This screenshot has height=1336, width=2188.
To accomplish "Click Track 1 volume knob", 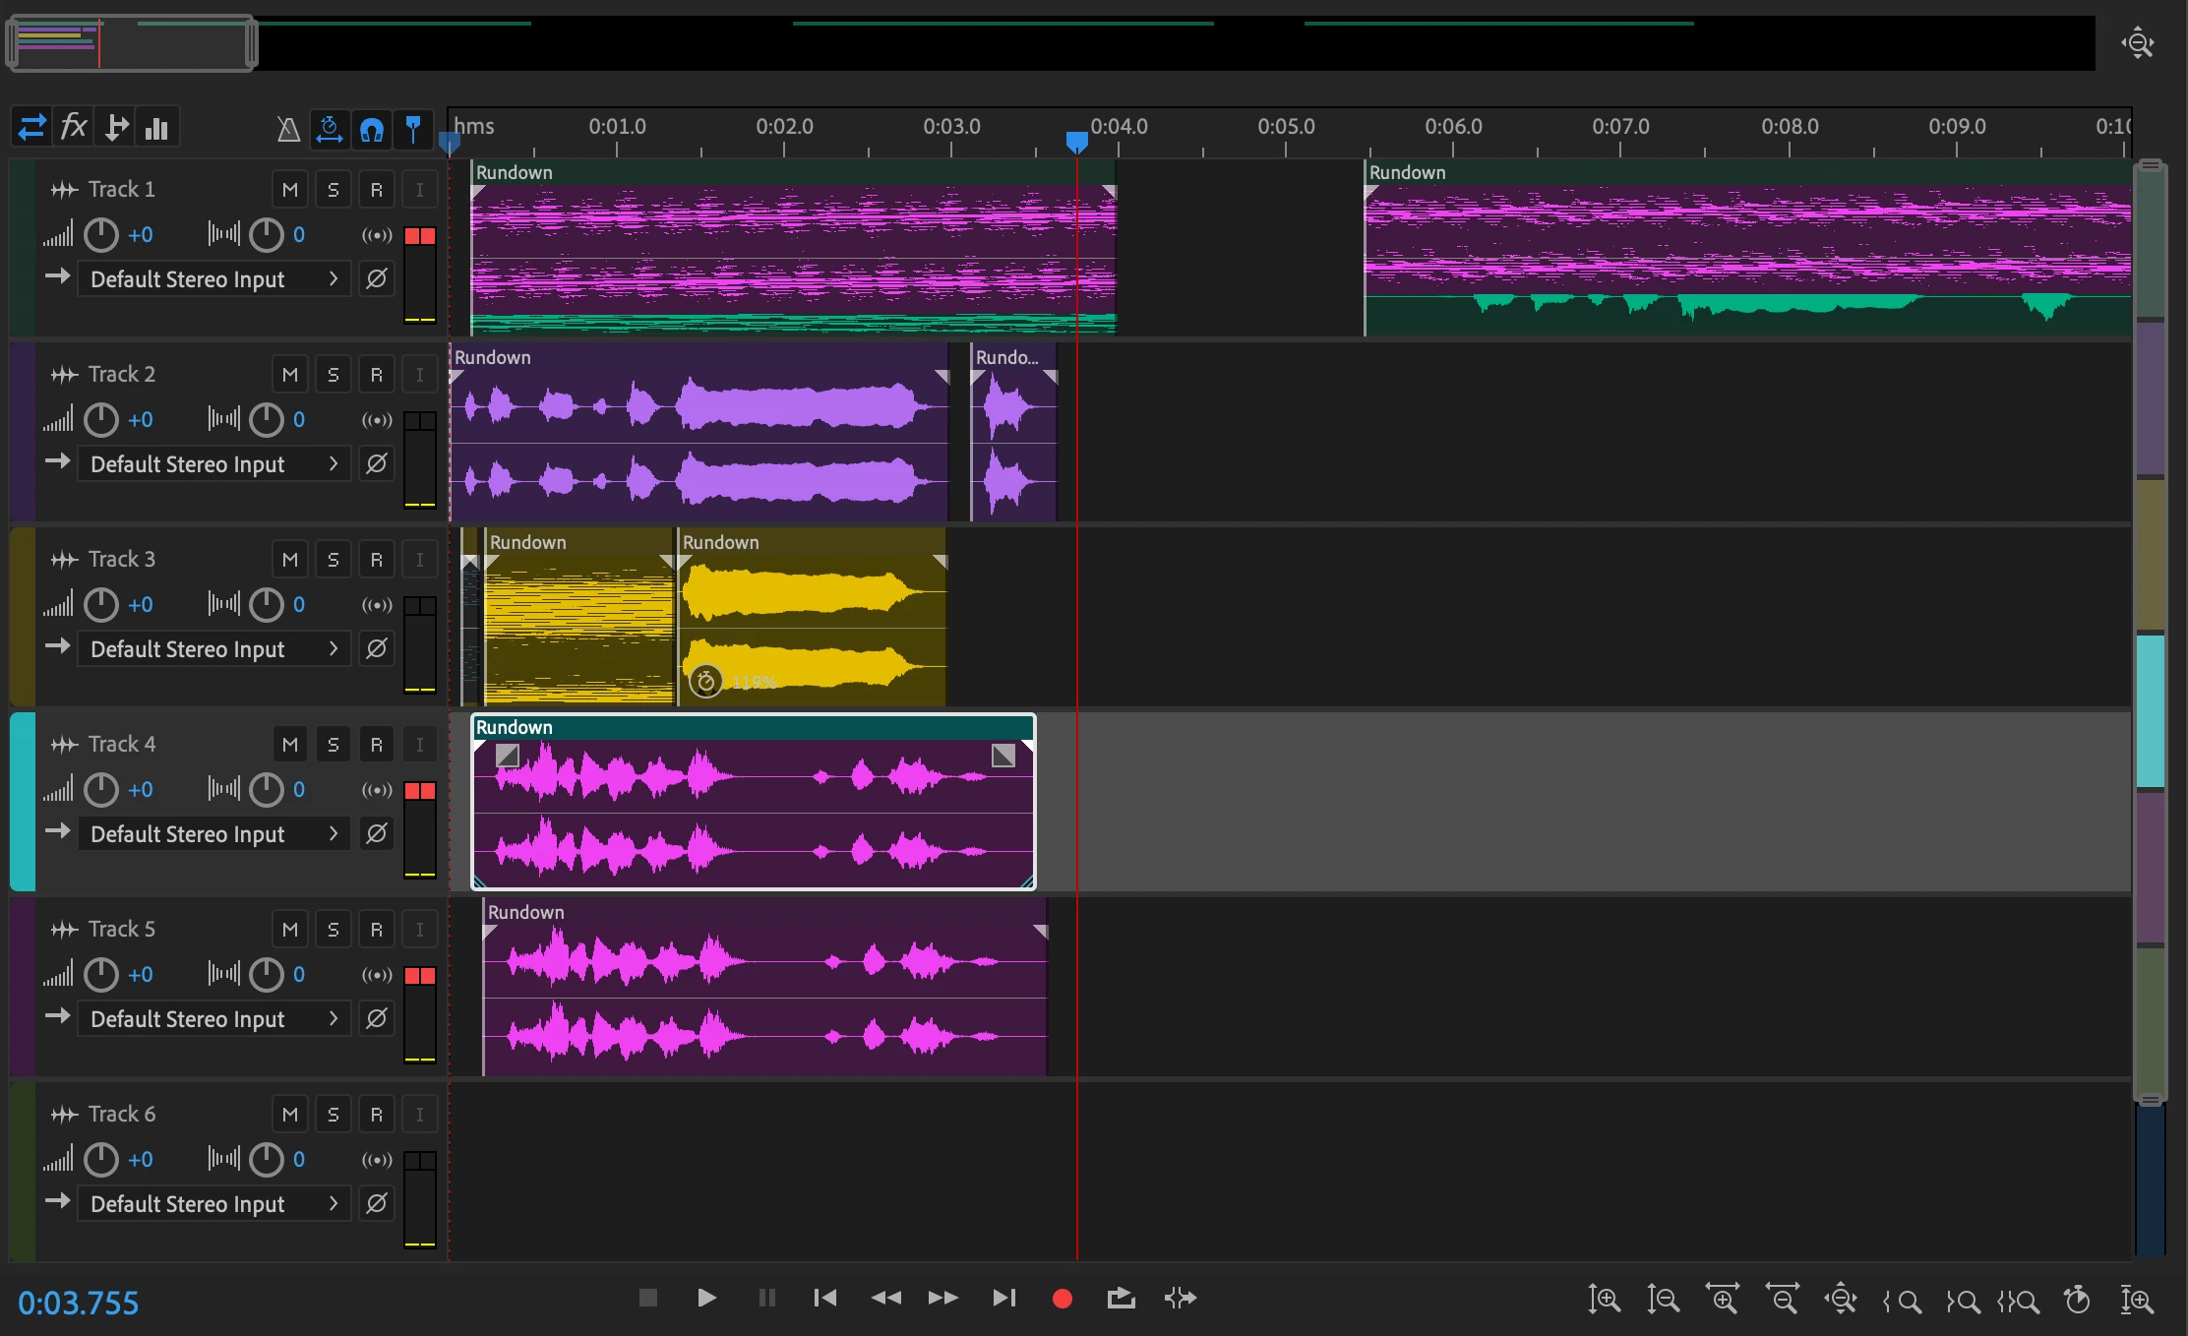I will coord(101,235).
